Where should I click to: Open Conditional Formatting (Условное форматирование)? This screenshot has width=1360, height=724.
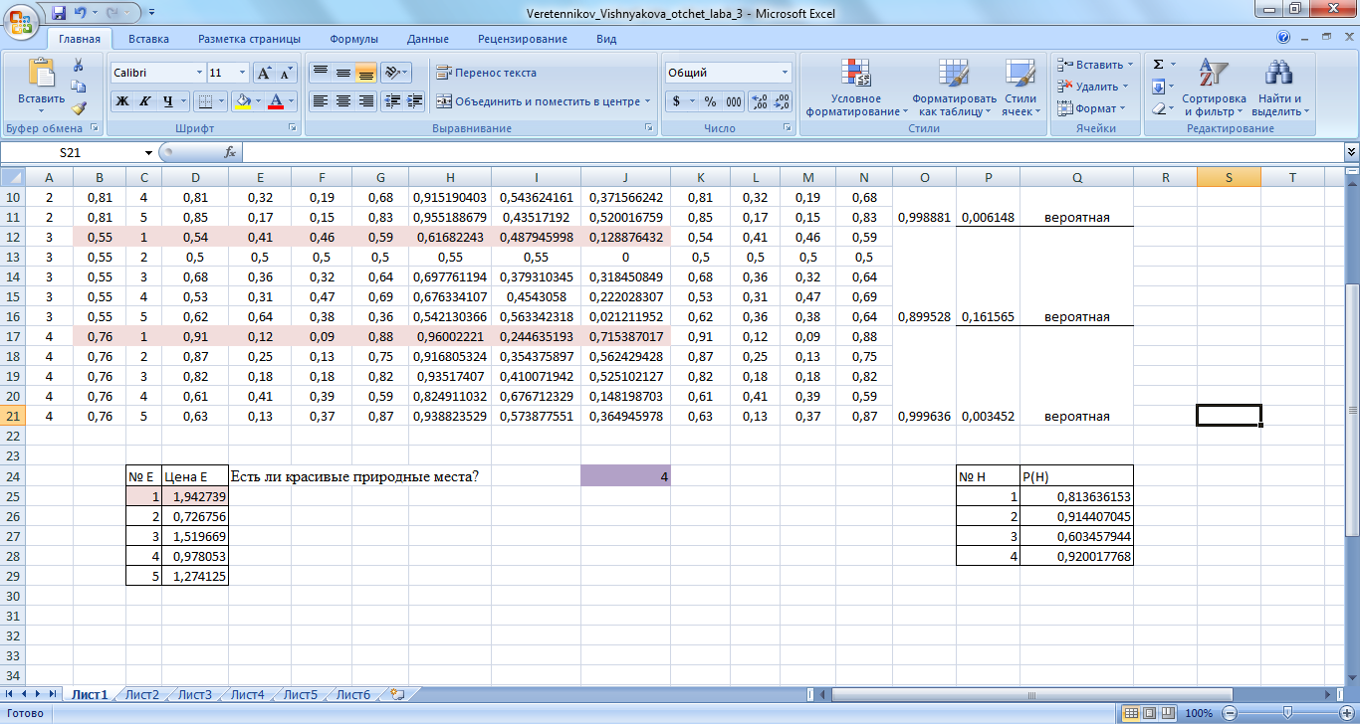pos(856,88)
